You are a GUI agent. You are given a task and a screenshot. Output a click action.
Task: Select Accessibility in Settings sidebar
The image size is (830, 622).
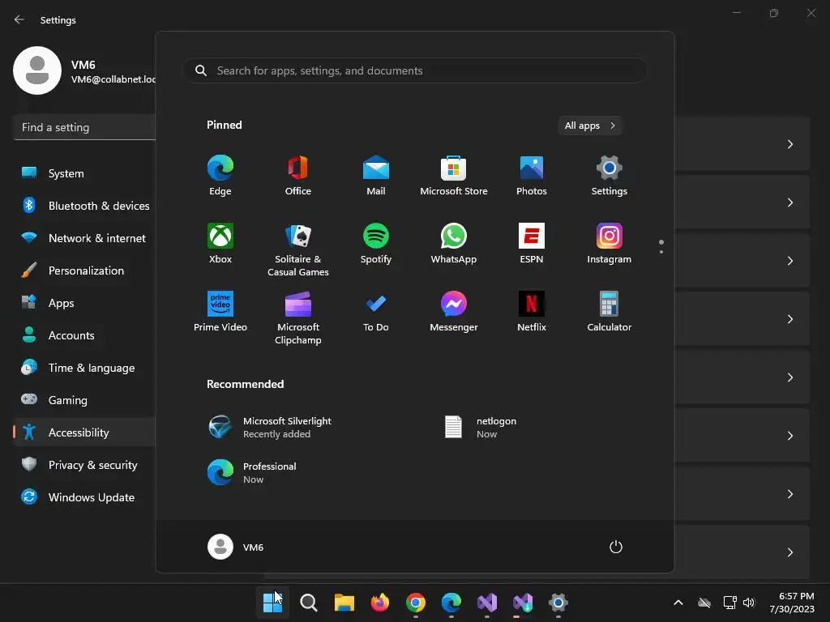[84, 432]
